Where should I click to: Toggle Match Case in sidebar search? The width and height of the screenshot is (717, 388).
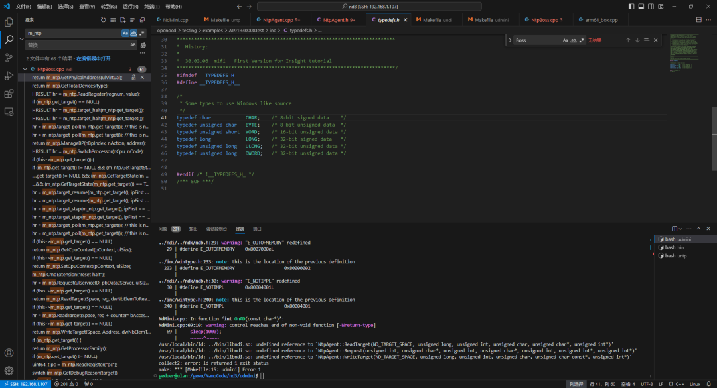coord(125,33)
